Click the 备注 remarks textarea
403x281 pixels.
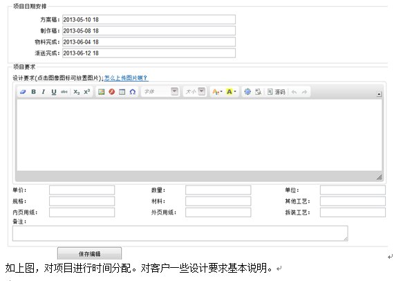[180, 233]
